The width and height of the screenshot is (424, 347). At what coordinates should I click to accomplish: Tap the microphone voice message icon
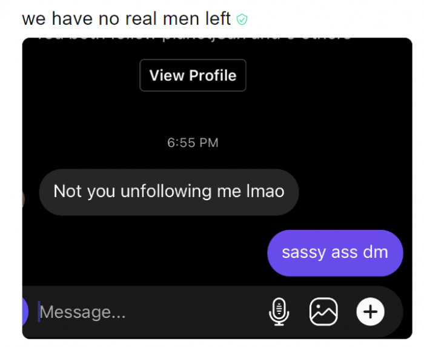[x=279, y=312]
